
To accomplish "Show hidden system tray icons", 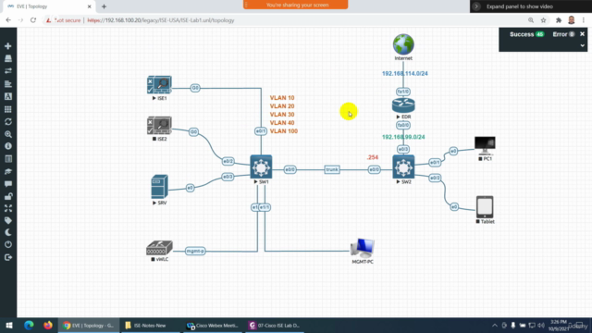I will pos(495,325).
